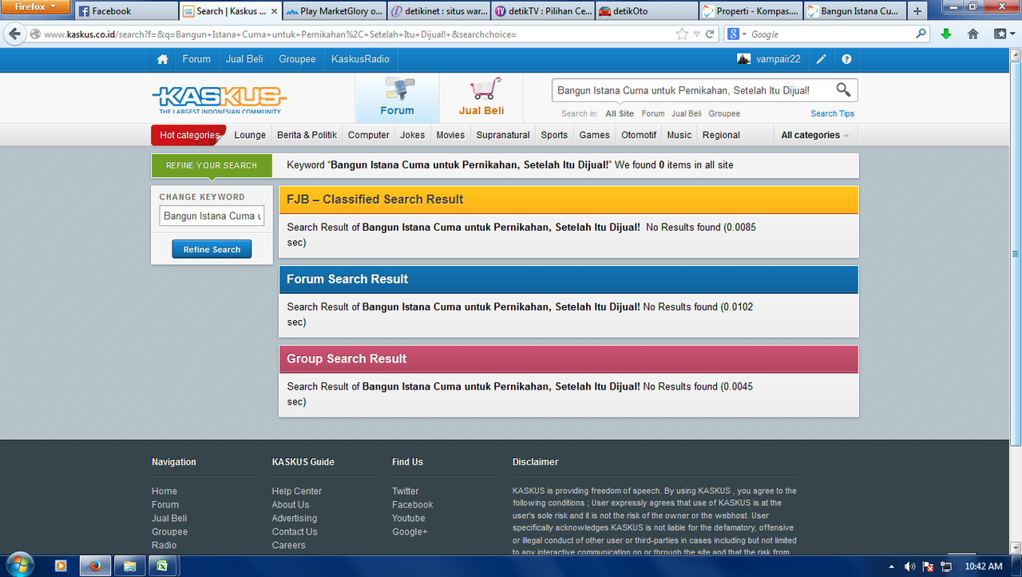The image size is (1022, 577).
Task: Switch to the Play MarketGlory tab
Action: click(334, 11)
